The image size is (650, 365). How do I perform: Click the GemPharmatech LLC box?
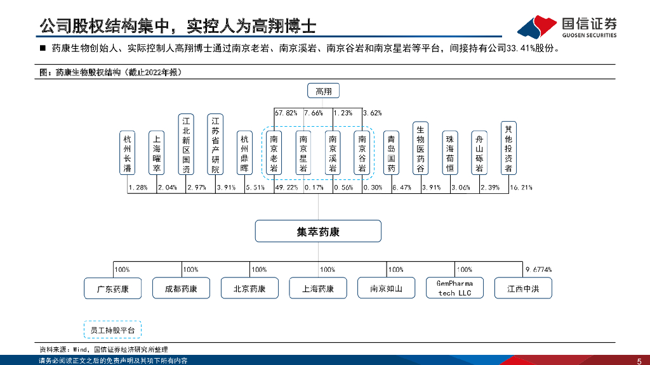[454, 288]
